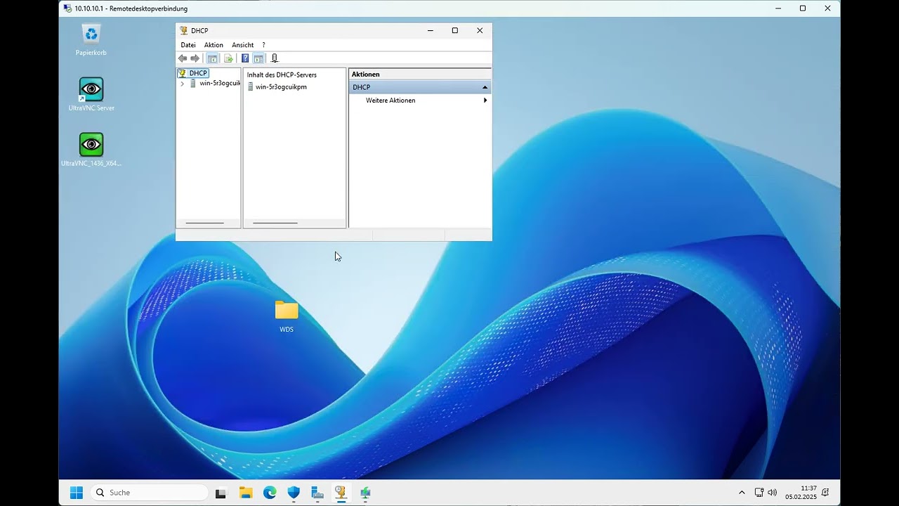Show hidden tray icons chevron
This screenshot has width=899, height=506.
[x=742, y=493]
